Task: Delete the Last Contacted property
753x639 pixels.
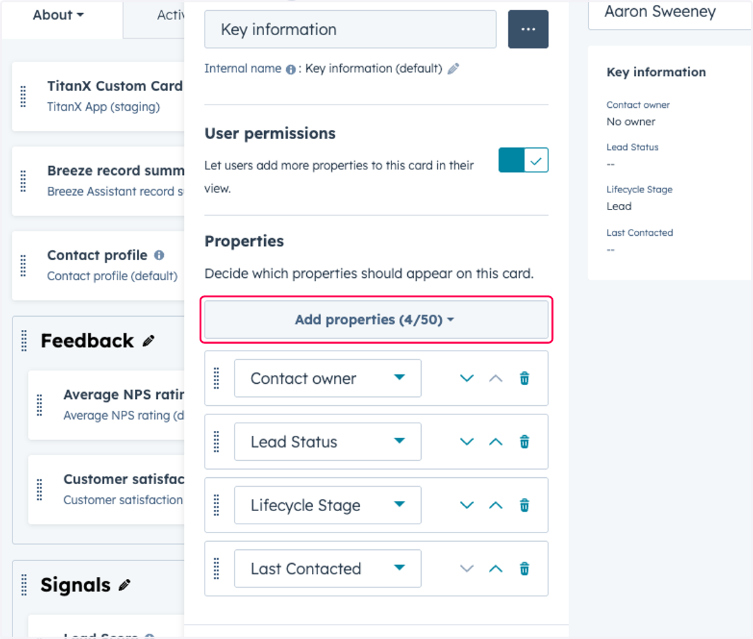Action: (x=525, y=569)
